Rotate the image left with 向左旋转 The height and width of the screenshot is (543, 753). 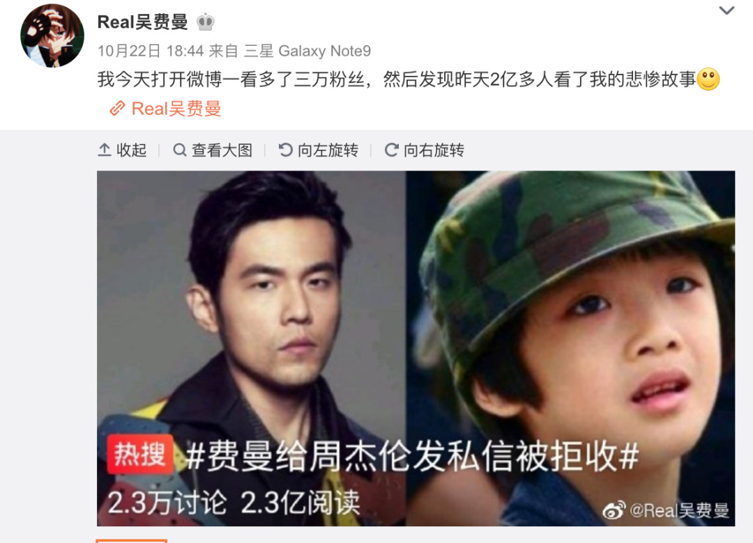coord(319,150)
